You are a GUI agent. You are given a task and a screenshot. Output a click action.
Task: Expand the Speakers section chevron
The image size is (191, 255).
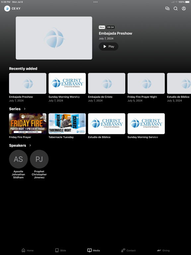[x=30, y=145]
